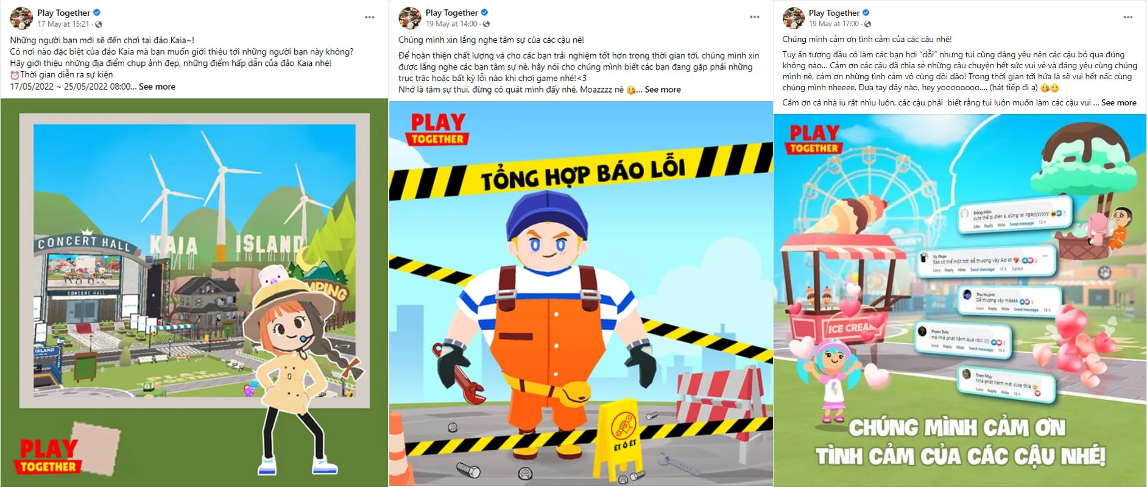Click the 17 May post profile avatar

pos(21,18)
